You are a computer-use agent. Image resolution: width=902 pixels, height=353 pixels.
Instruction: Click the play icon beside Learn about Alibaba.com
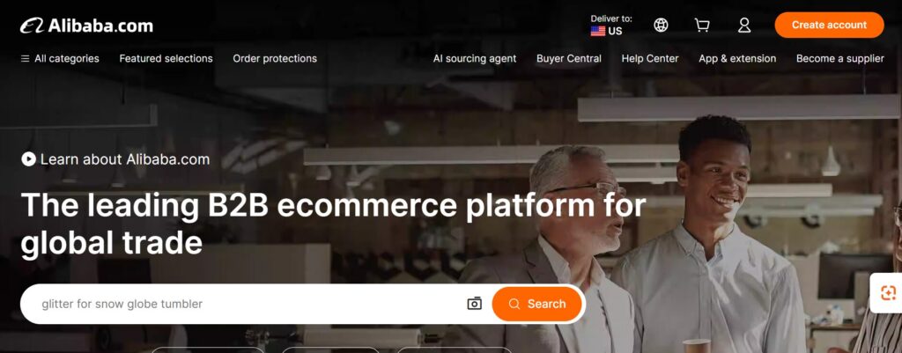coord(28,159)
